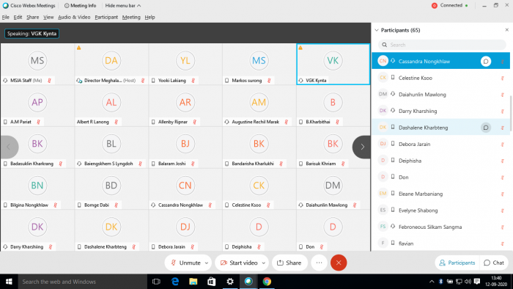
Task: Open Cisco Webex Meetings app in taskbar
Action: point(248,282)
